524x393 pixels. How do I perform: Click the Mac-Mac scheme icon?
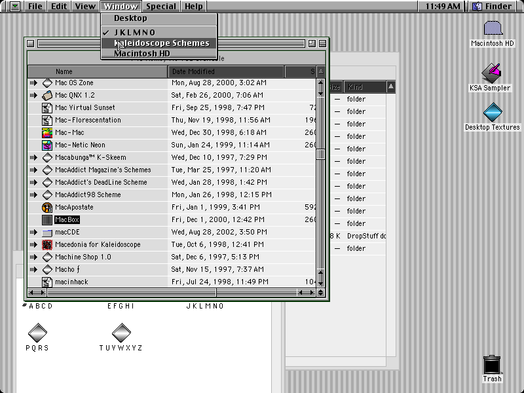(47, 133)
